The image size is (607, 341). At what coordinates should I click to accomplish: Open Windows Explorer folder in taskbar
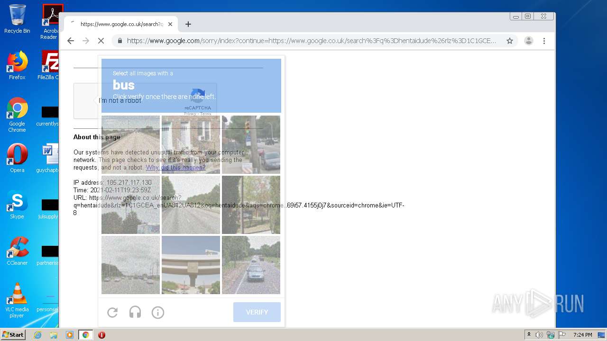click(x=54, y=335)
